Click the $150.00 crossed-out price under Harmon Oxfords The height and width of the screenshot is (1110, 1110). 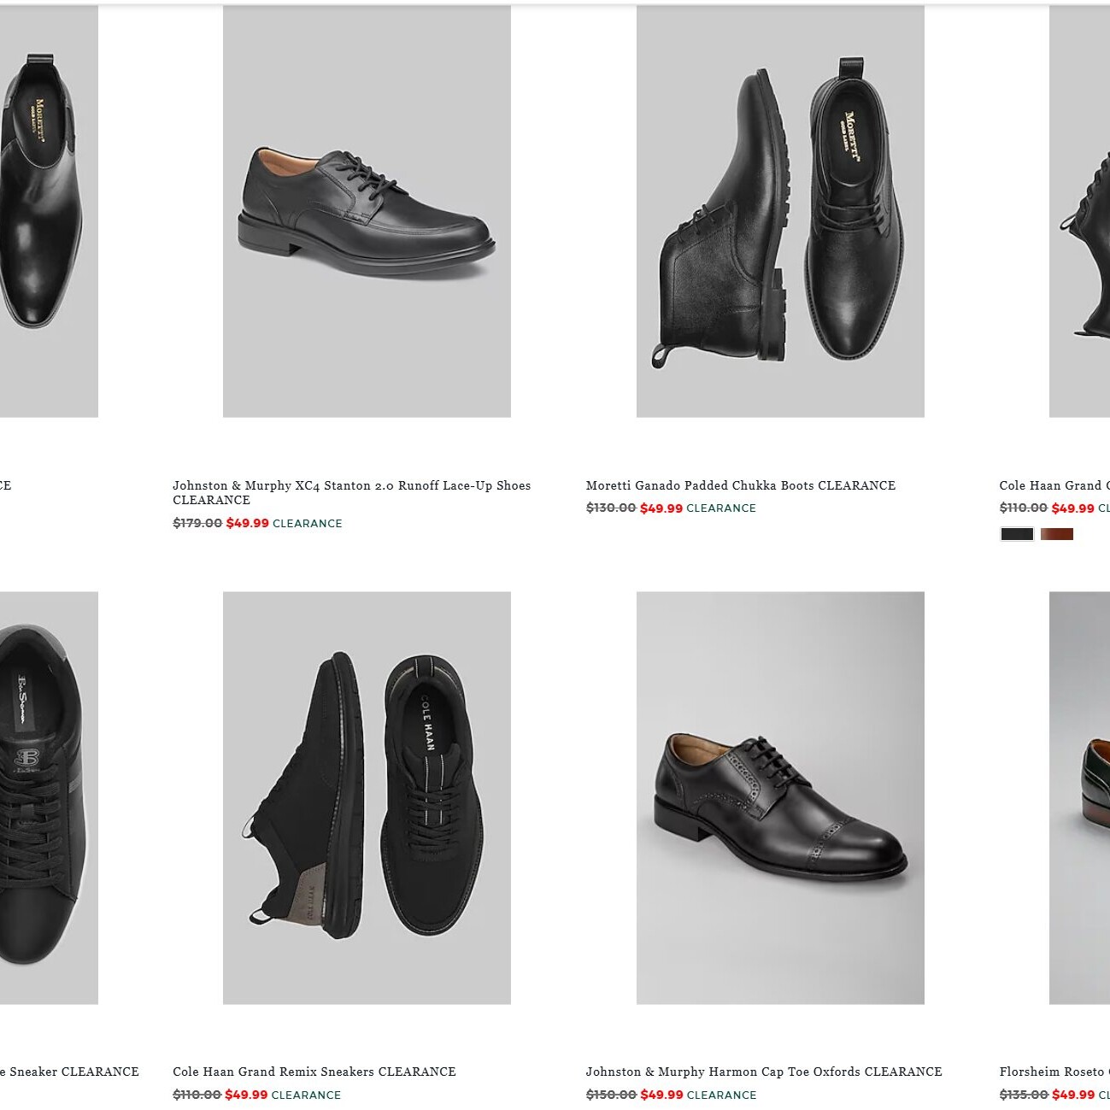[x=610, y=1095]
